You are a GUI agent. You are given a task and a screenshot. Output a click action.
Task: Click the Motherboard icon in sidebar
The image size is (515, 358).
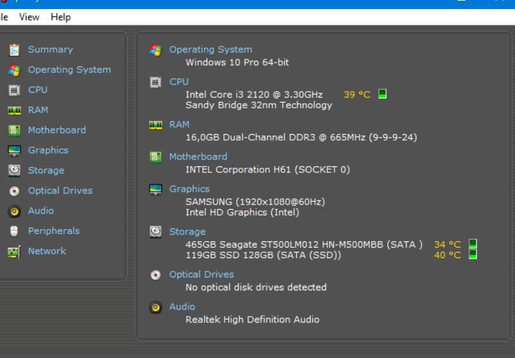click(x=14, y=130)
